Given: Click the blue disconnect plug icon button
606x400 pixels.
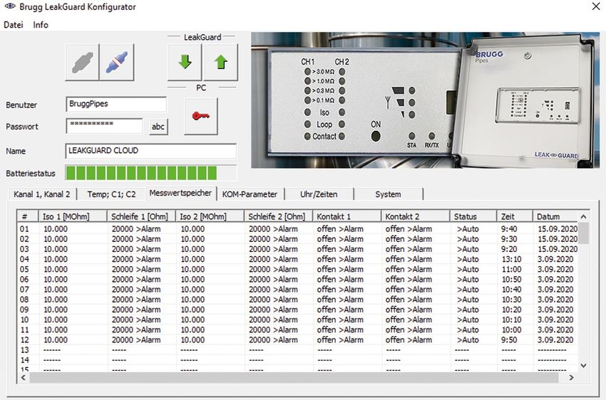Looking at the screenshot, I should pos(117,62).
